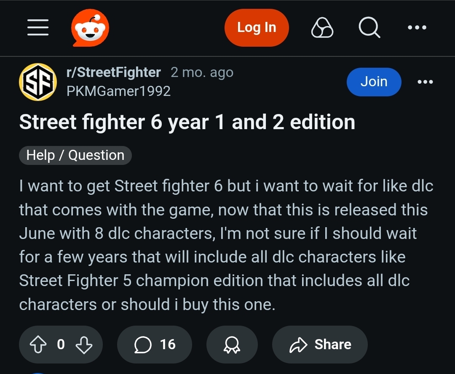
Task: Open search with the magnifier icon
Action: (369, 27)
